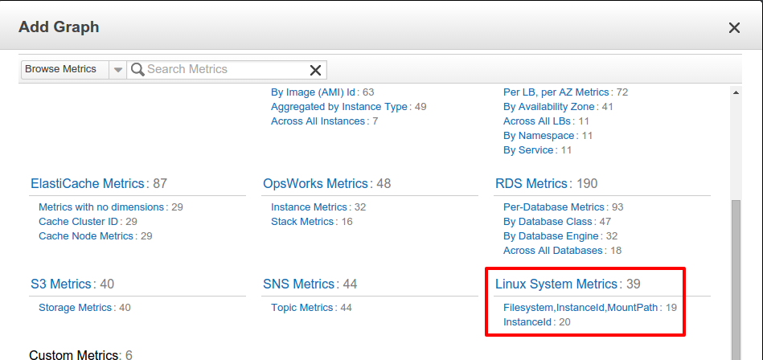Screen dimensions: 763x360
Task: Select By Database Engine metrics
Action: coord(551,236)
